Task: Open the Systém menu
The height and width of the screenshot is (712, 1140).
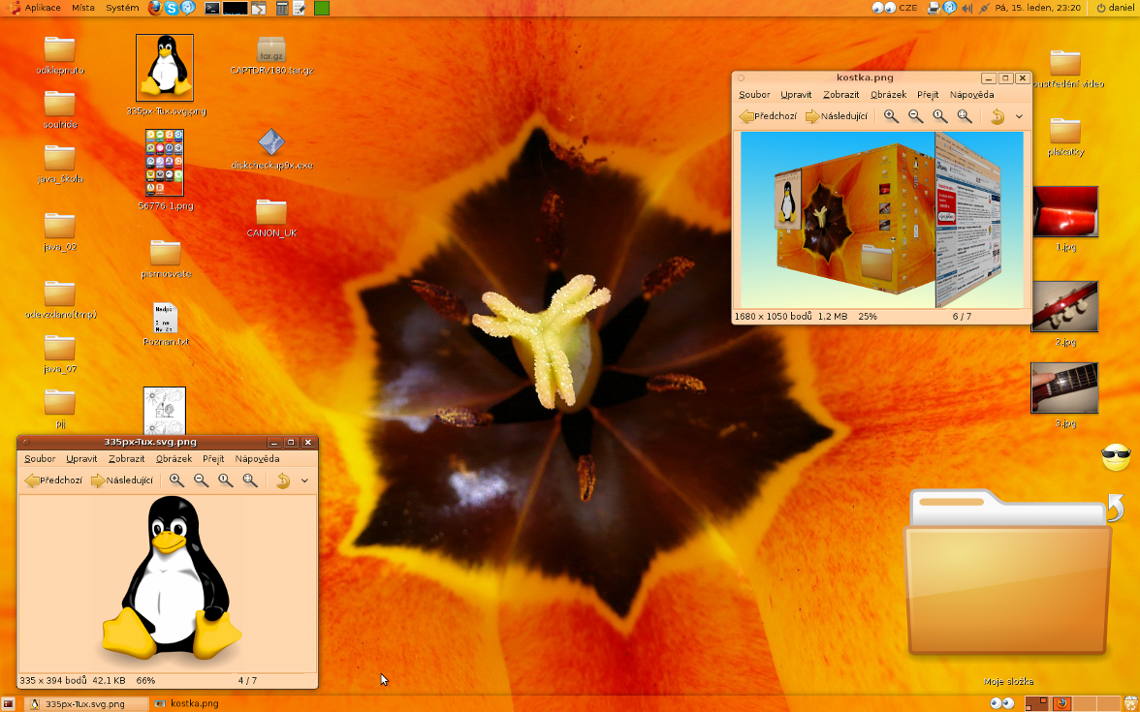Action: click(122, 8)
